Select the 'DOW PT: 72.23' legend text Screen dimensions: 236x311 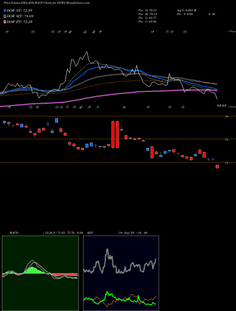pyautogui.click(x=19, y=22)
